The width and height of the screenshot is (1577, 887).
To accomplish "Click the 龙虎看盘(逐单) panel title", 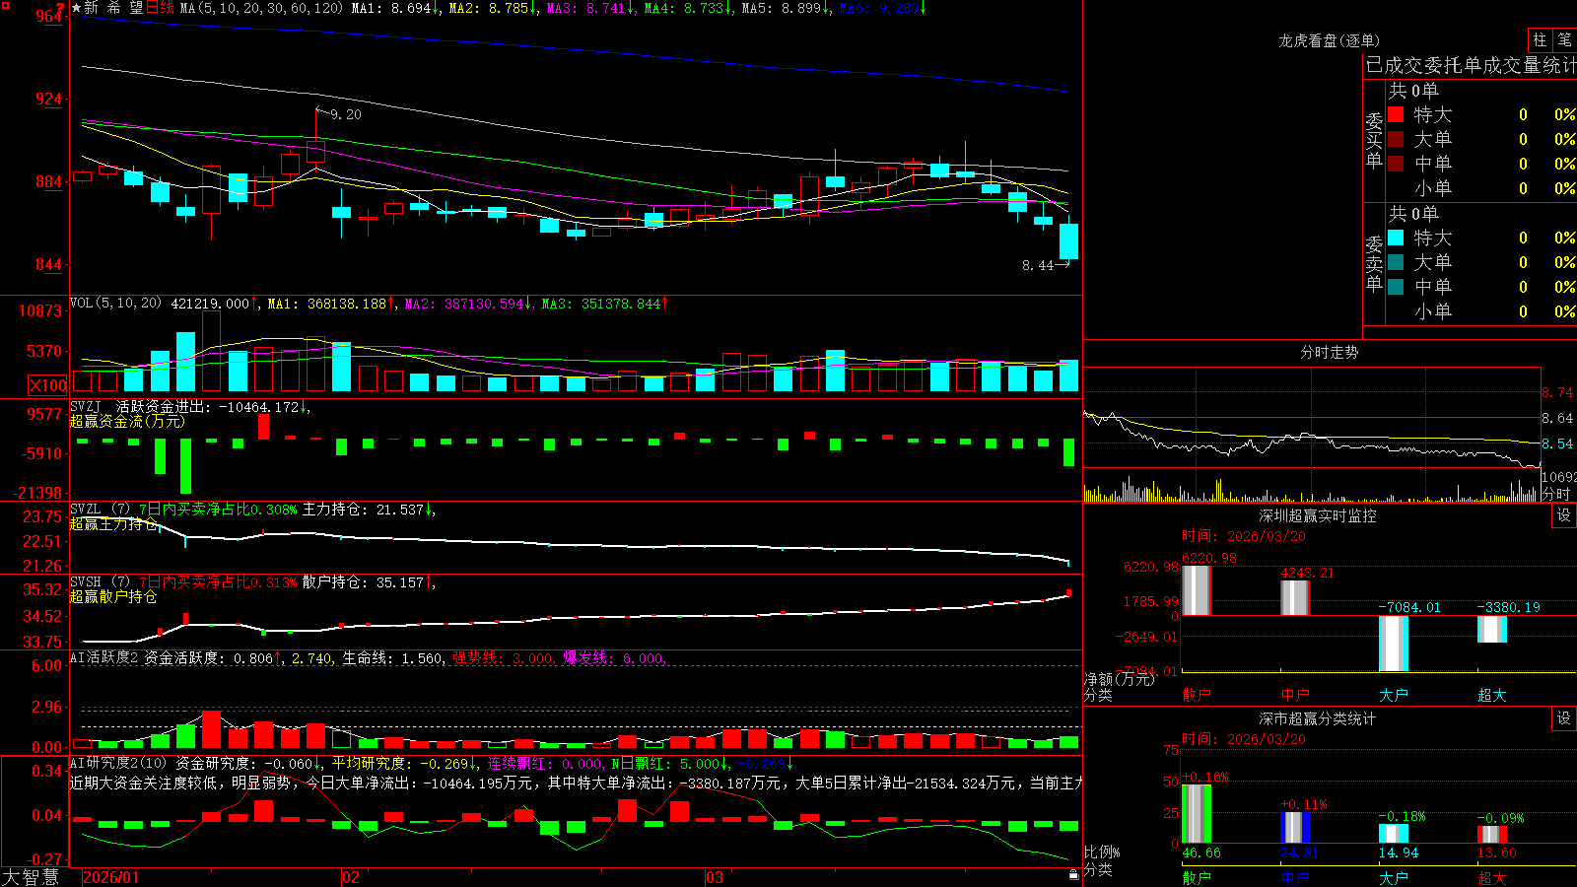I will click(x=1329, y=40).
